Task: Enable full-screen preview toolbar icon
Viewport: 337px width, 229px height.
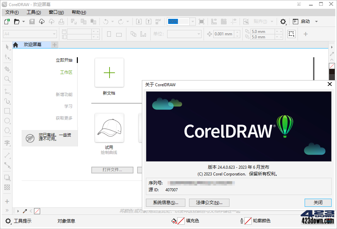Action: pyautogui.click(x=202, y=21)
